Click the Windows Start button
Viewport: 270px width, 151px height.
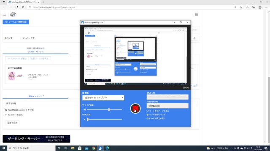tap(4, 148)
